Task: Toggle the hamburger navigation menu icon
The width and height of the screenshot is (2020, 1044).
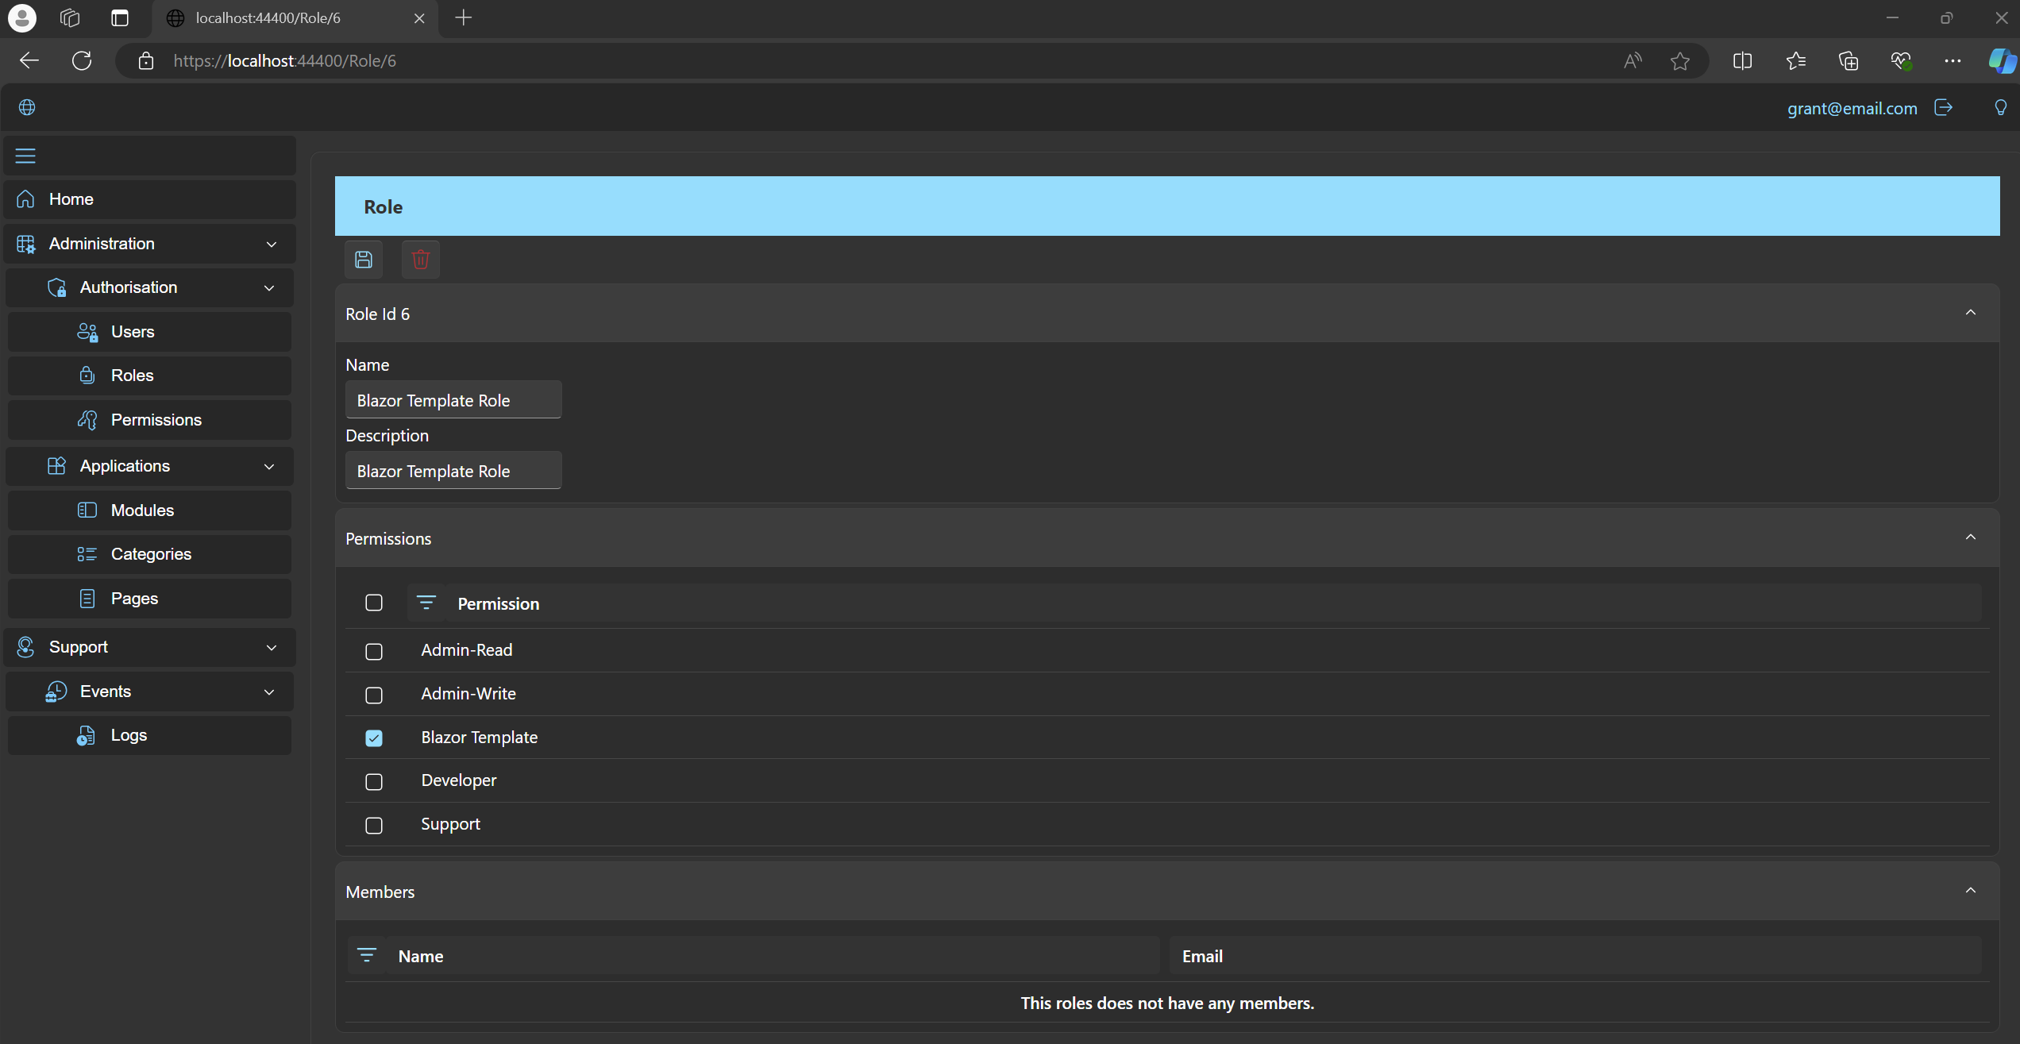Action: point(25,156)
